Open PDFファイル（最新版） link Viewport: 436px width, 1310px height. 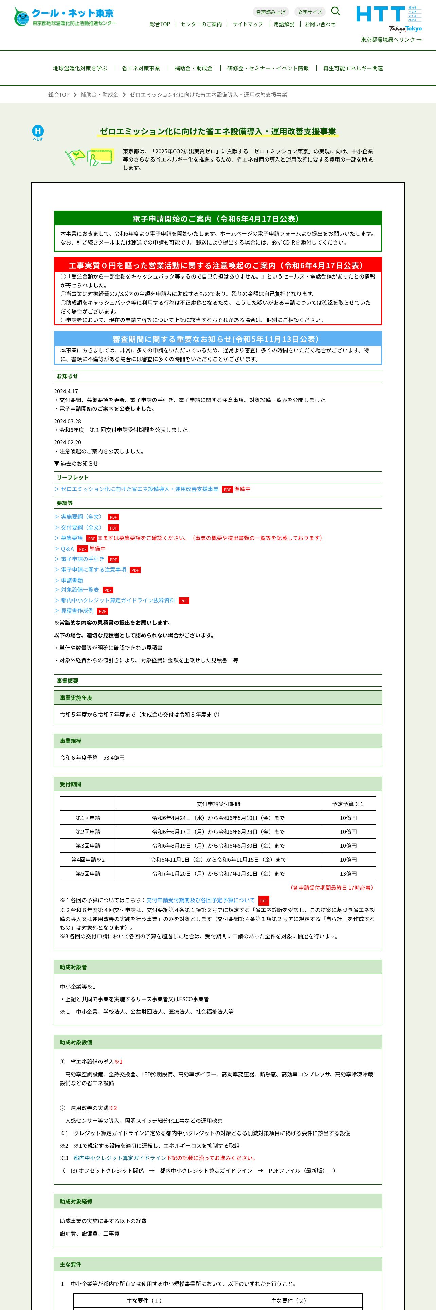coord(298,1171)
